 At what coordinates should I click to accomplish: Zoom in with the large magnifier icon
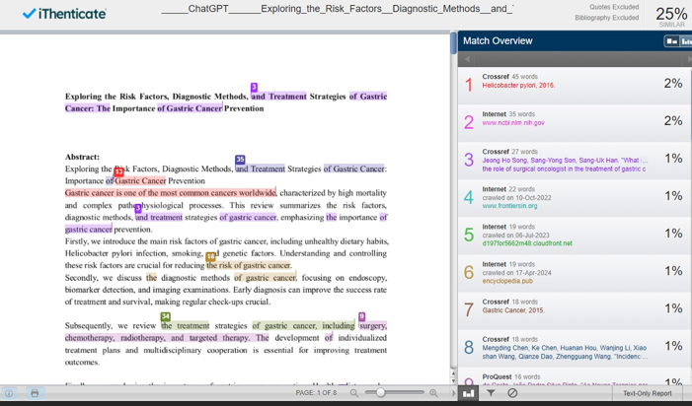433,393
